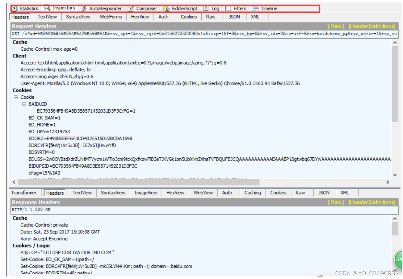403x279 pixels.
Task: Open the request Auth tab
Action: pos(163,17)
